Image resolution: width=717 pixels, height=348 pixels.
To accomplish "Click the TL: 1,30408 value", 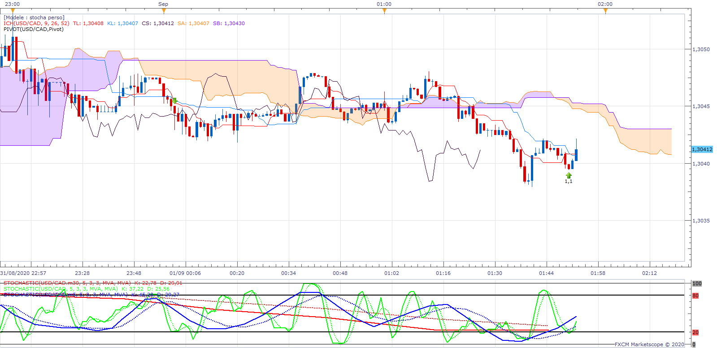I will tap(88, 23).
